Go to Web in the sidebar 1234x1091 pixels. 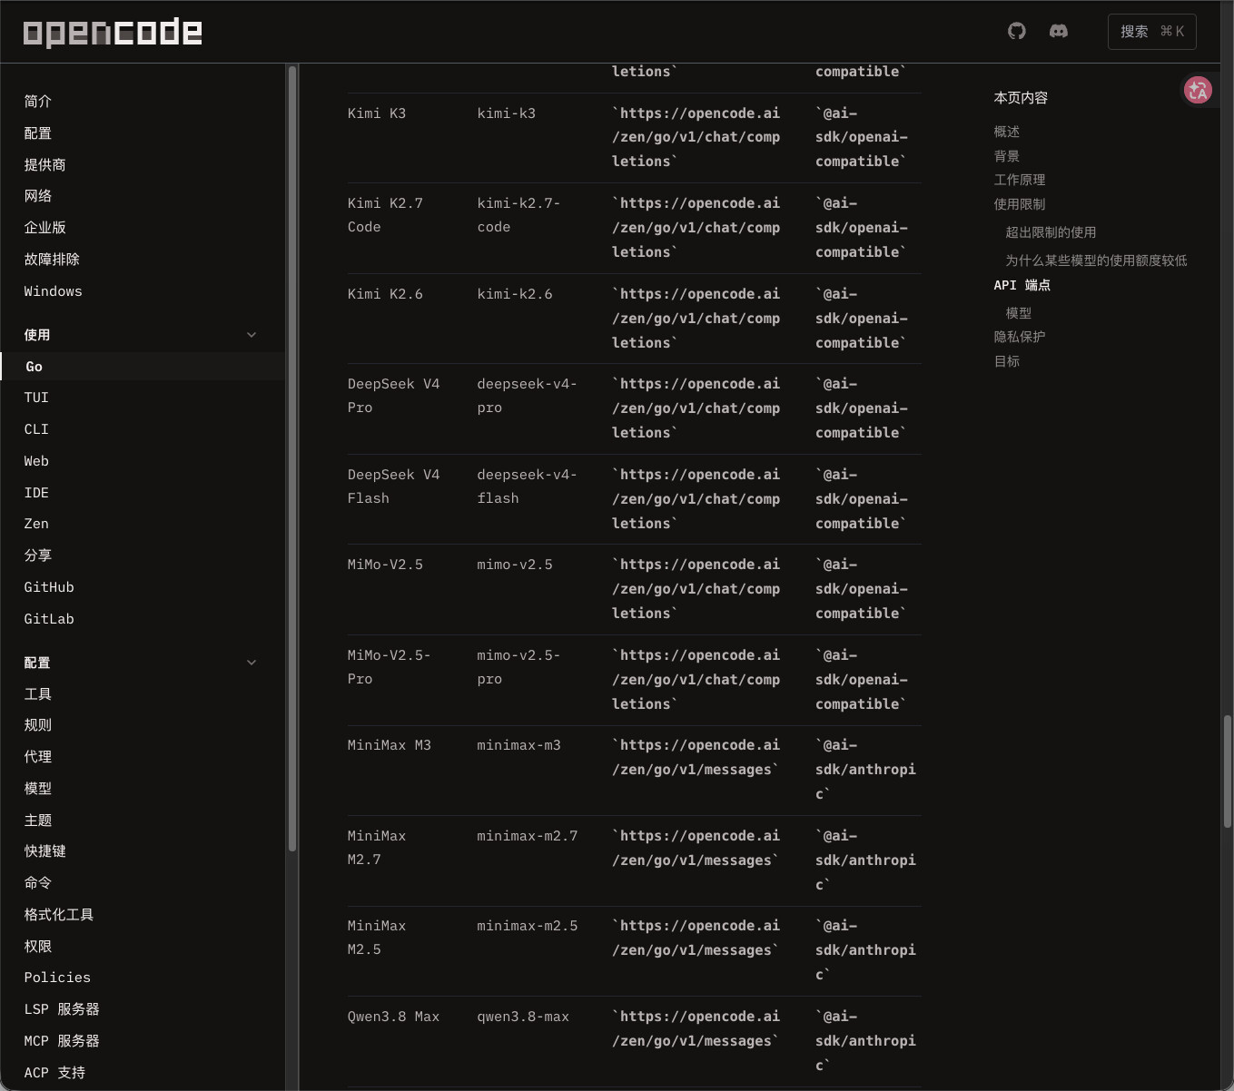click(36, 461)
